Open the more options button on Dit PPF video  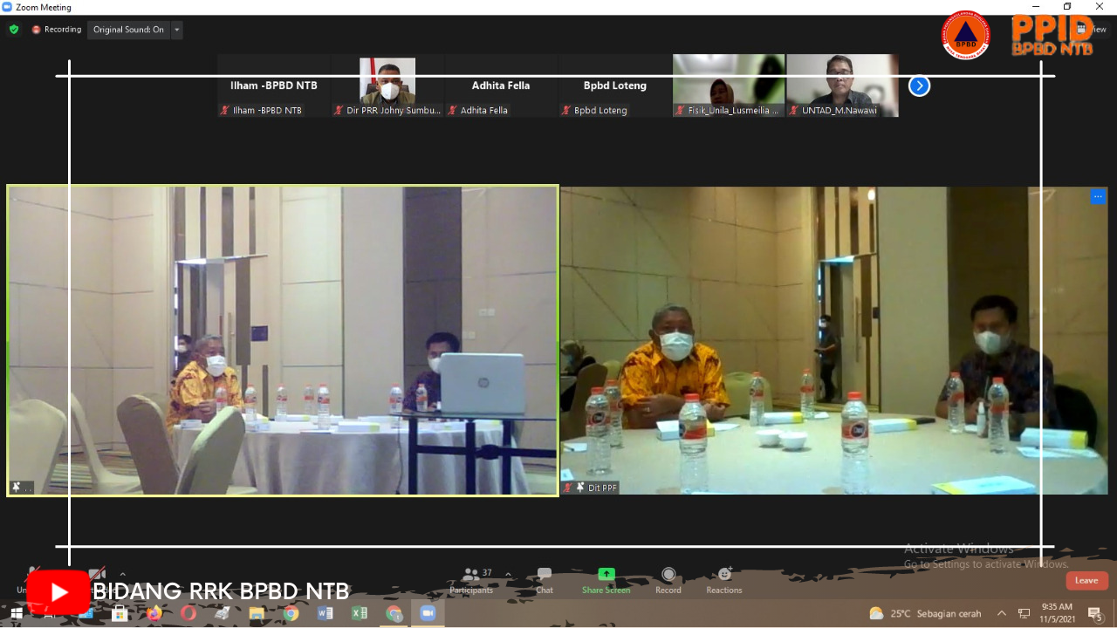coord(1098,196)
